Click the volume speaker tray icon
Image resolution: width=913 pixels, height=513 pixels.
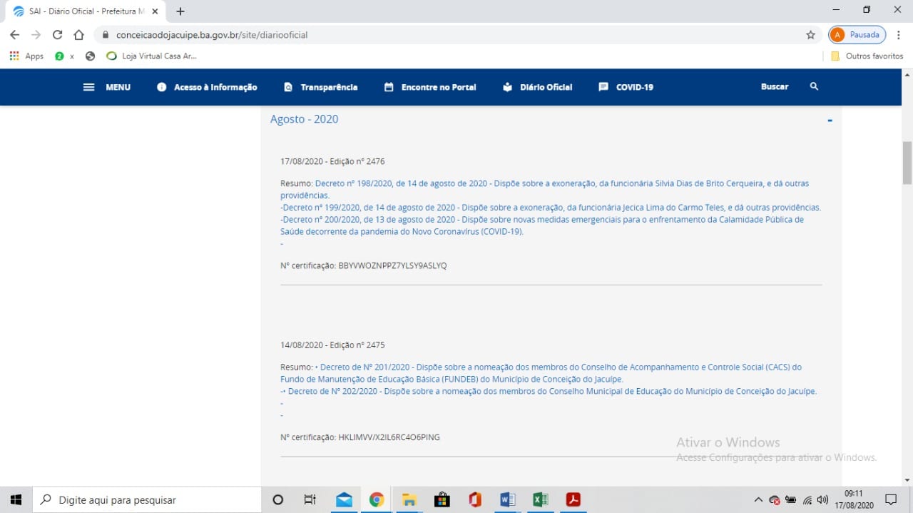(823, 500)
